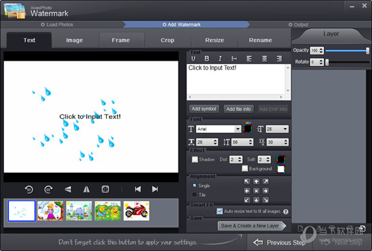Viewport: 372px width, 251px height.
Task: Flip the image horizontally
Action: click(87, 189)
